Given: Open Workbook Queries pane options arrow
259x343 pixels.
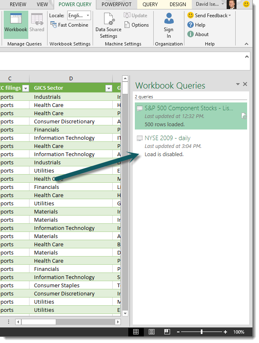Looking at the screenshot, I should (x=238, y=84).
